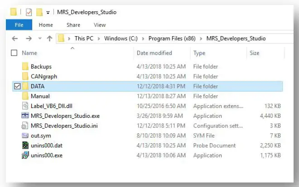299x187 pixels.
Task: Select the file name MRS_Developers_Studio.exe
Action: (65, 116)
